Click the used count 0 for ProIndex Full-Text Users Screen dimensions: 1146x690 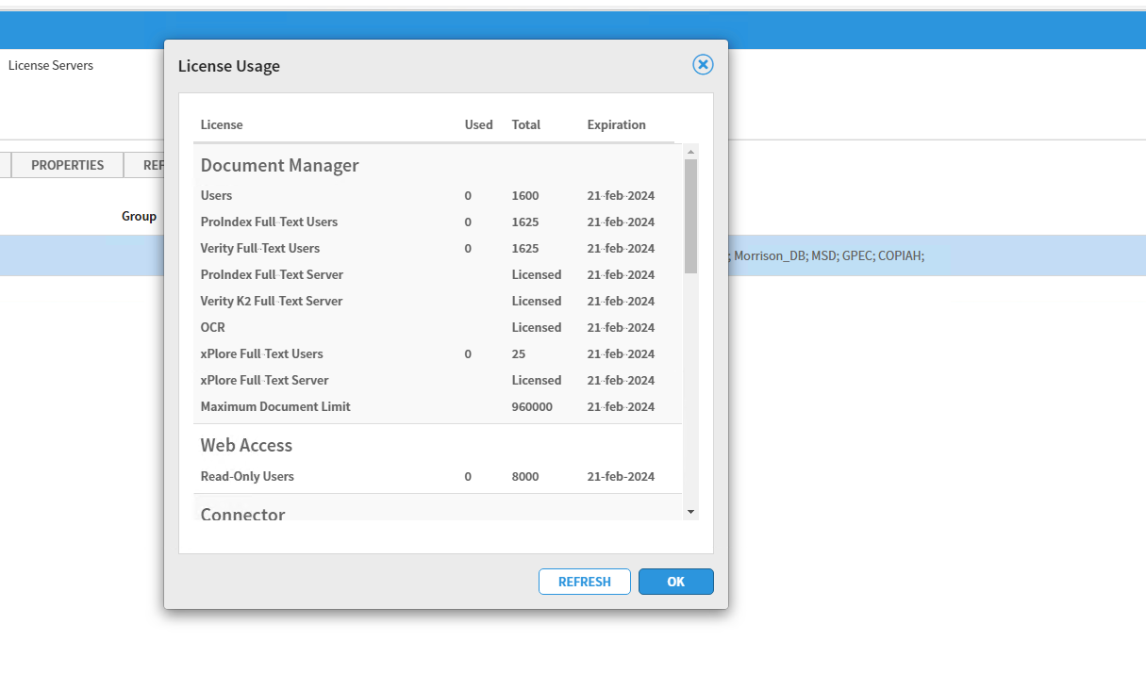468,222
